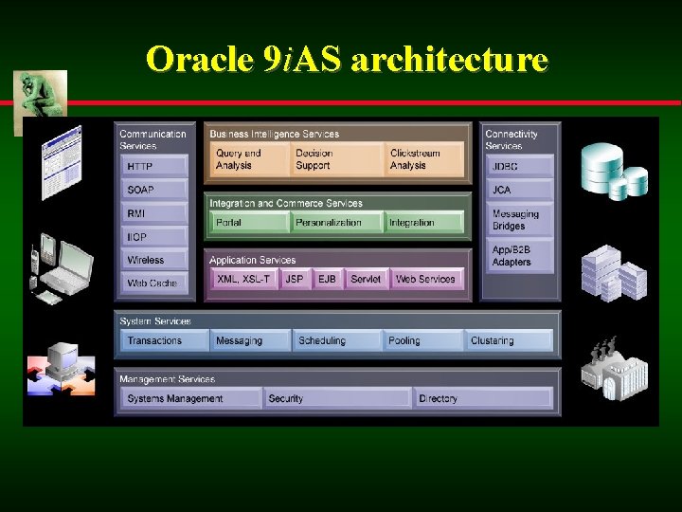682x512 pixels.
Task: Click the Scheduling box
Action: pyautogui.click(x=337, y=340)
